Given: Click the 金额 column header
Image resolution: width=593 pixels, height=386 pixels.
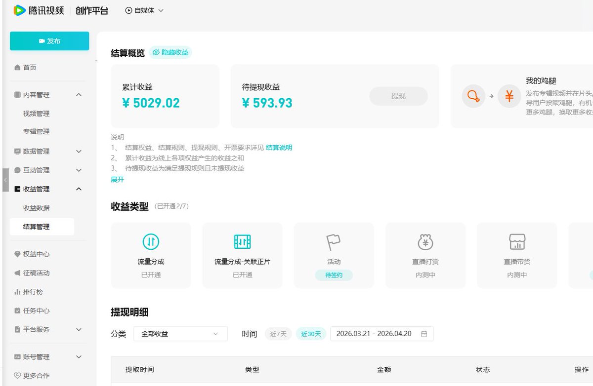Looking at the screenshot, I should coord(384,370).
